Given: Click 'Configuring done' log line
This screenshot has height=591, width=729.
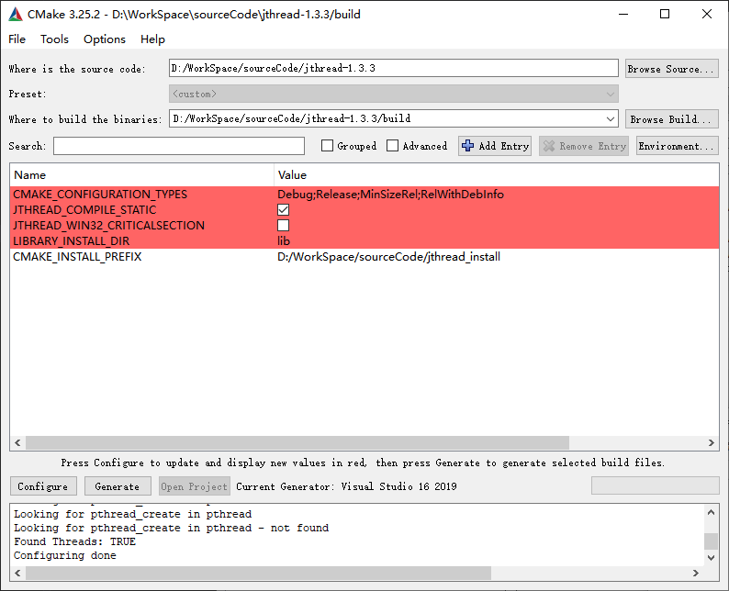Looking at the screenshot, I should click(65, 556).
